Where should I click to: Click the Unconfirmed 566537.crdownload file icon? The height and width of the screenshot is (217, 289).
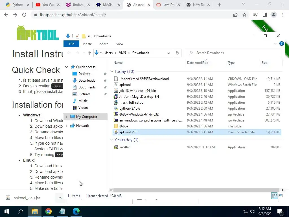click(x=116, y=79)
